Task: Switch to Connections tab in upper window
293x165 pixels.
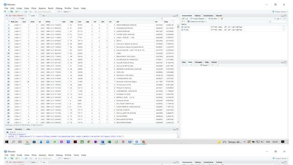Action: [208, 16]
